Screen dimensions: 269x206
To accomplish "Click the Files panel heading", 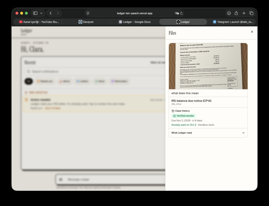I will click(x=172, y=33).
